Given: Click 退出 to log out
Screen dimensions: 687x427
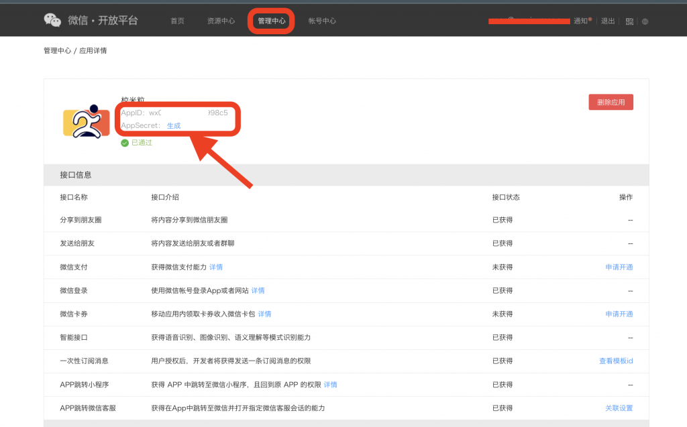Looking at the screenshot, I should (x=608, y=21).
